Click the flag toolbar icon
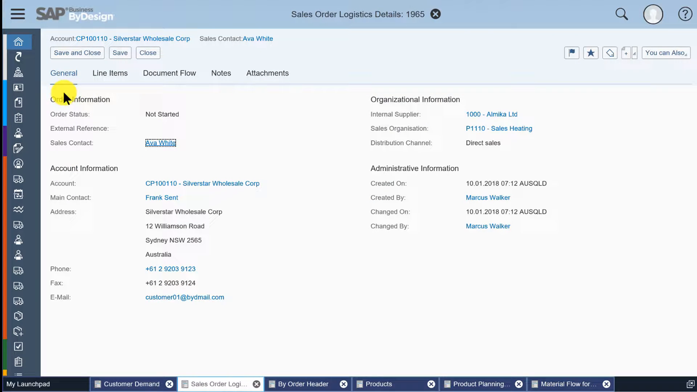 pyautogui.click(x=572, y=53)
